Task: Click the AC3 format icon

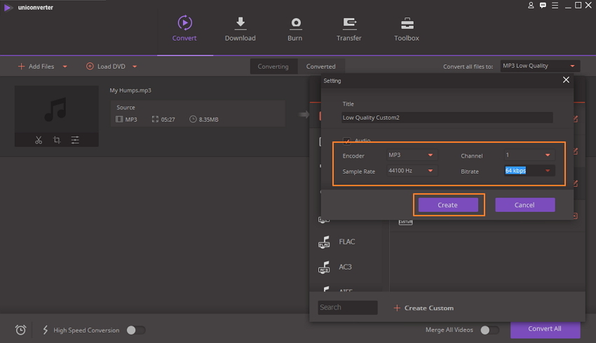Action: [324, 267]
